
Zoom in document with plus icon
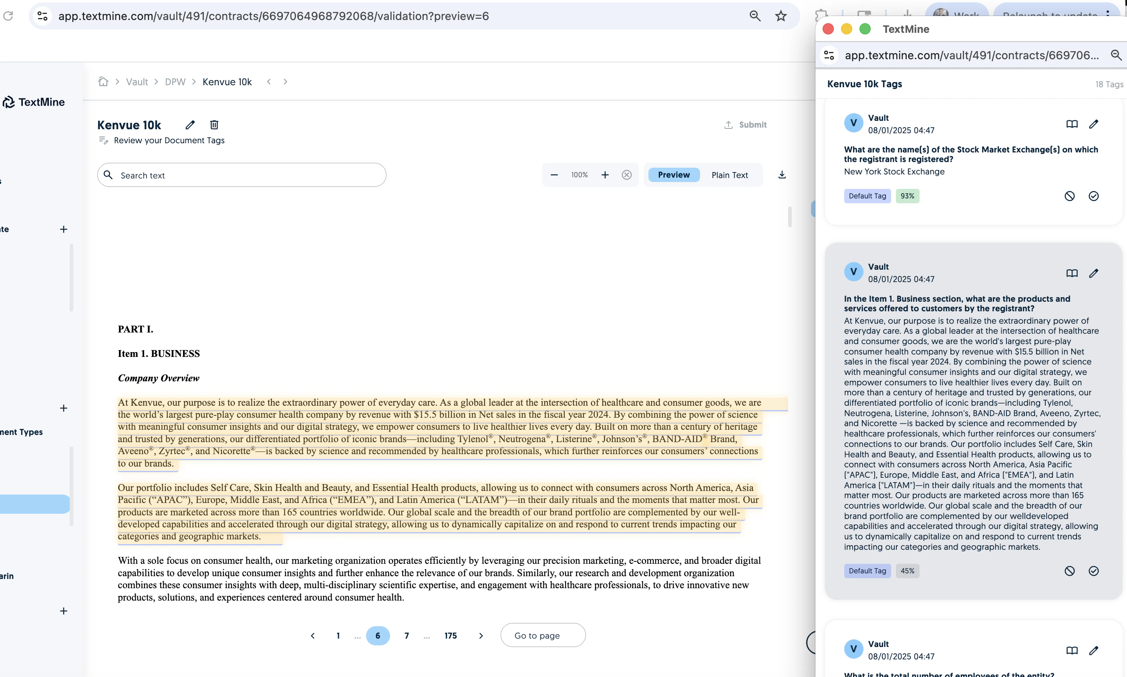605,175
